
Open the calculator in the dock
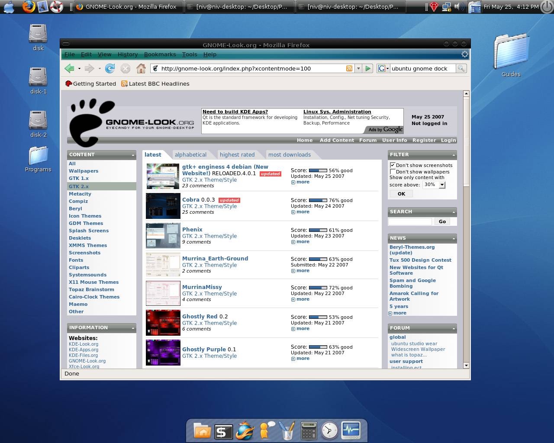309,431
